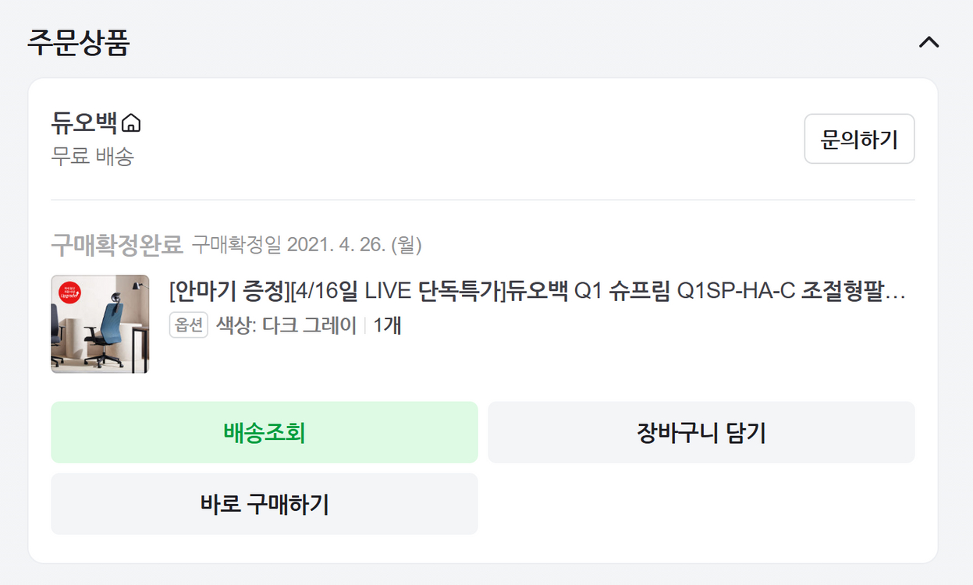Image resolution: width=973 pixels, height=585 pixels.
Task: Click the 1개 quantity text
Action: pos(387,324)
